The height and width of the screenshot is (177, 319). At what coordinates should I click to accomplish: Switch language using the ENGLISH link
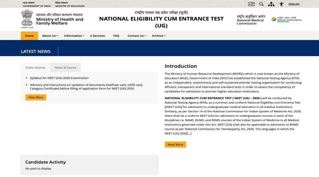point(294,4)
